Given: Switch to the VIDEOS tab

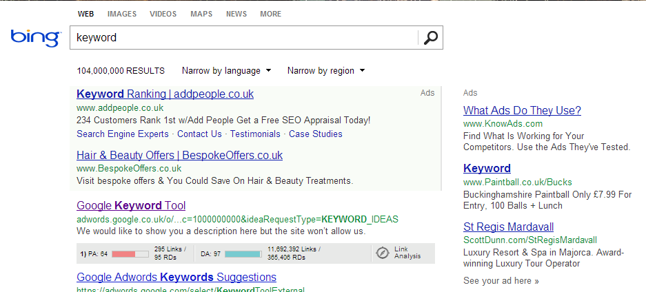Looking at the screenshot, I should pyautogui.click(x=163, y=14).
